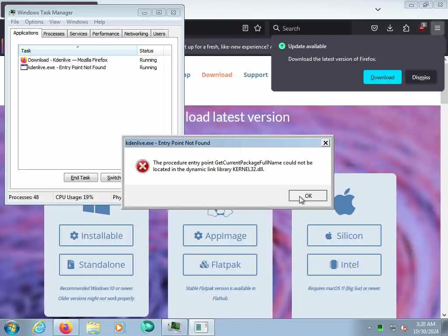Click Processes: 48 status text
Image resolution: width=448 pixels, height=336 pixels.
pos(24,197)
